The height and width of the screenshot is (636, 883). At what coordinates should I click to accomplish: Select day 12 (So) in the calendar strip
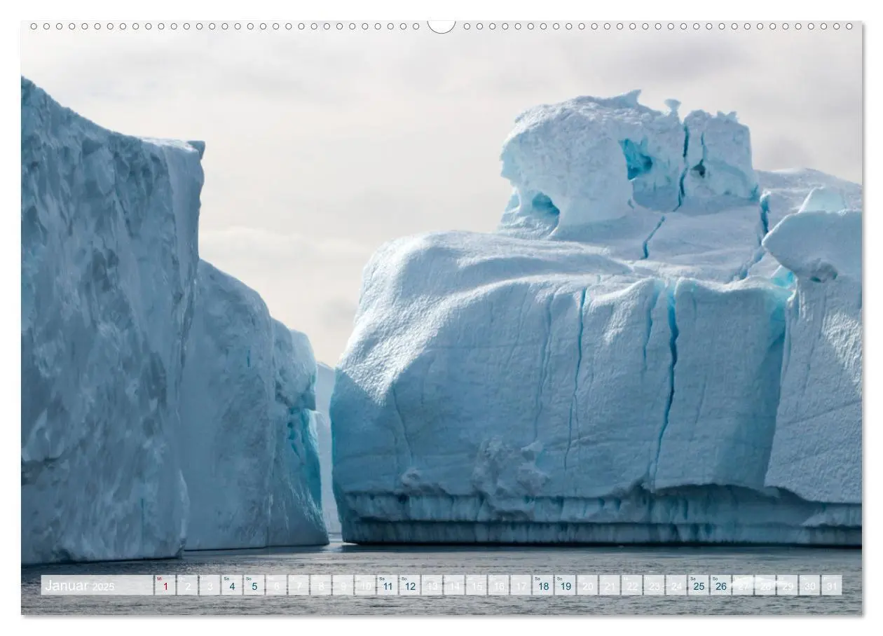(410, 586)
